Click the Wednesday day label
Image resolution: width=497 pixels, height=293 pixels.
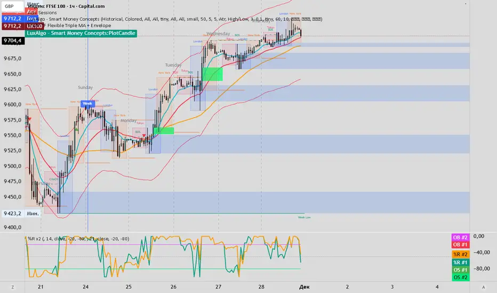218,34
